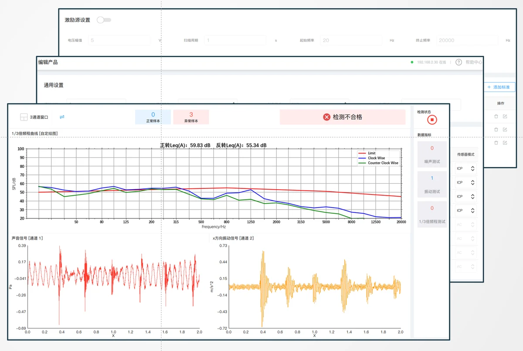523x351 pixels.
Task: Open the fourth ICP sensor mode dropdown
Action: [465, 210]
